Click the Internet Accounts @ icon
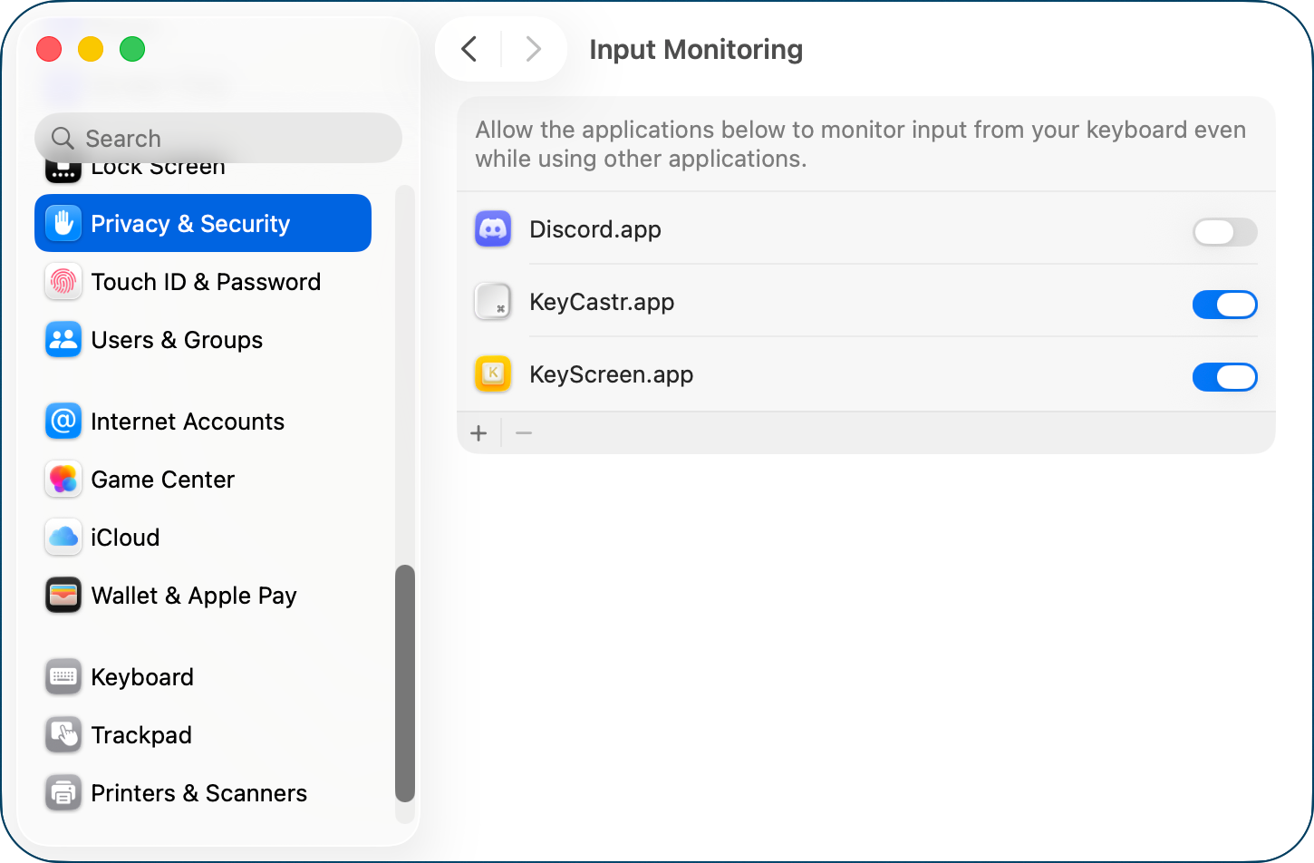 coord(63,421)
